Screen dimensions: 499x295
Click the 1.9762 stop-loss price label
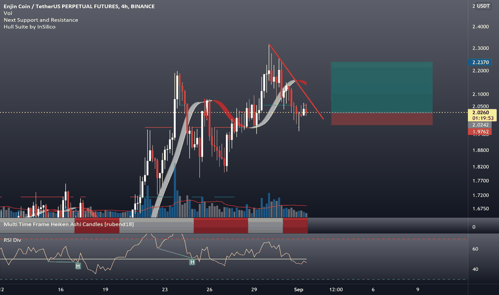pyautogui.click(x=480, y=132)
